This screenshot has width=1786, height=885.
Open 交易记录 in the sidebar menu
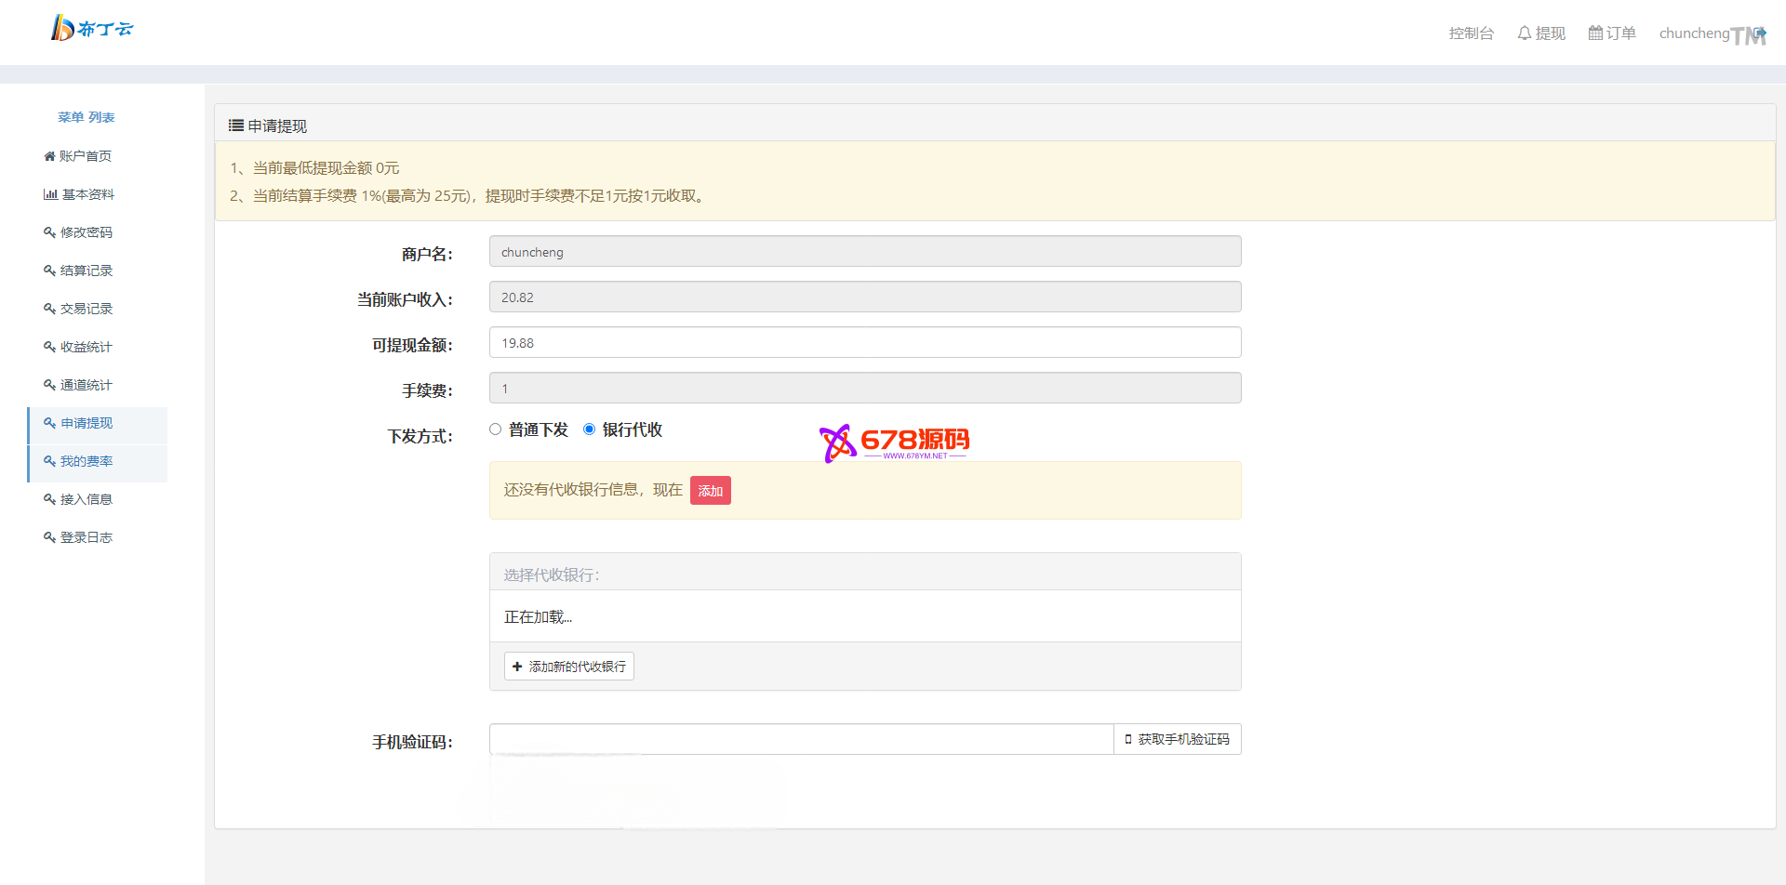(x=86, y=309)
